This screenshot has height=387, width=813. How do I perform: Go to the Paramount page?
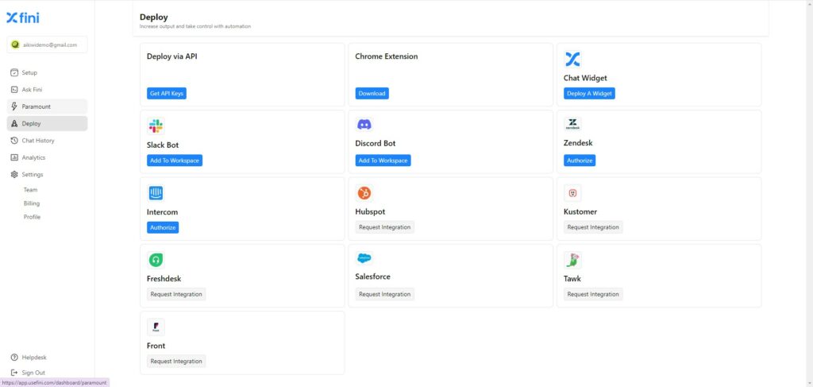pyautogui.click(x=47, y=106)
